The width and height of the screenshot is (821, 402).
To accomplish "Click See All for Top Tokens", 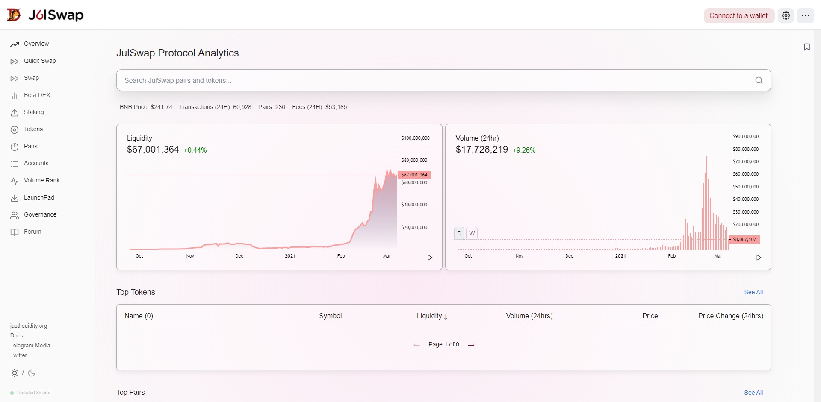I will point(753,292).
